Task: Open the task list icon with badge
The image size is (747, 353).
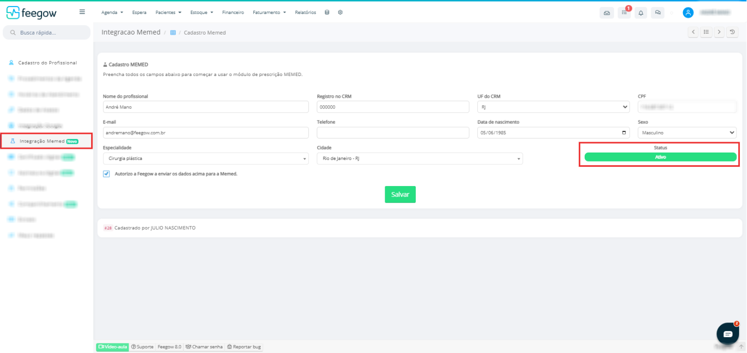Action: tap(624, 13)
